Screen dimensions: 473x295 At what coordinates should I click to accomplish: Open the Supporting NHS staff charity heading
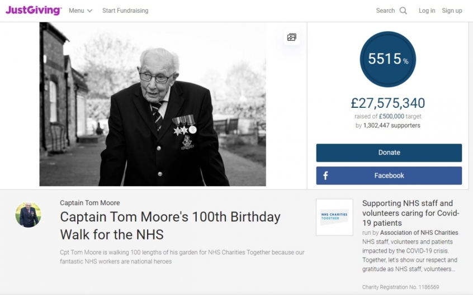[x=411, y=213]
